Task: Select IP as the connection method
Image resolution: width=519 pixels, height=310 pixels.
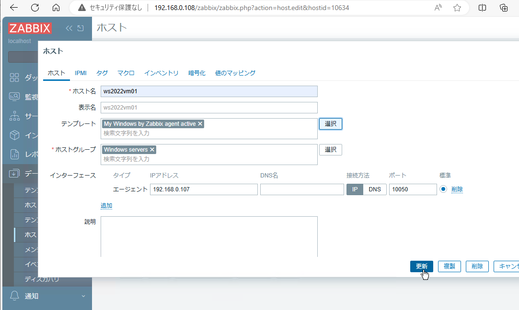Action: coord(355,189)
